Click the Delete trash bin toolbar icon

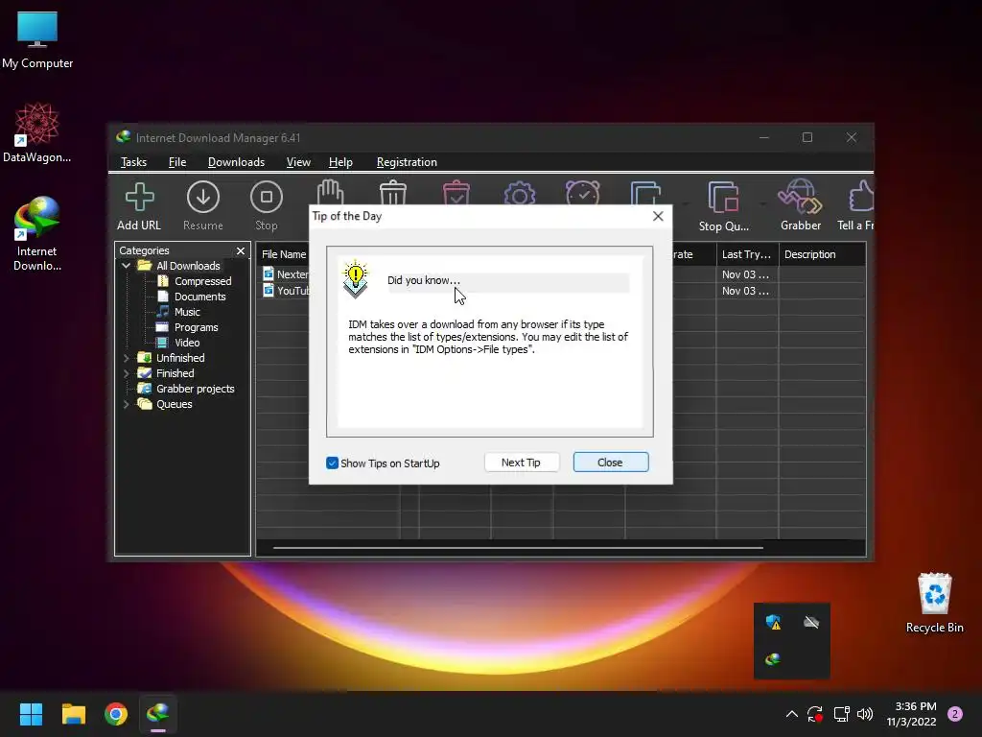(x=393, y=192)
